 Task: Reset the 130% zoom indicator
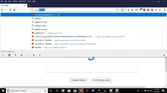pos(122,10)
